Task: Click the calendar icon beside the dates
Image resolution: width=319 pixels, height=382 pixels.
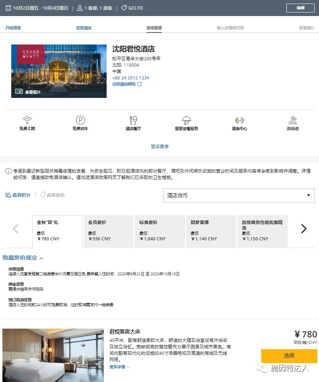Action: point(8,8)
